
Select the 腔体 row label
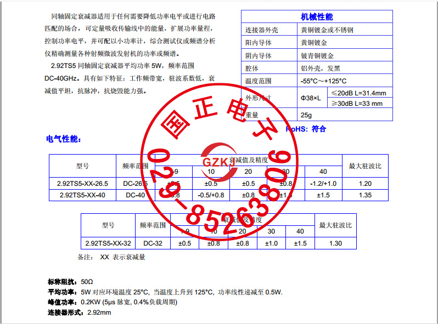pos(252,69)
